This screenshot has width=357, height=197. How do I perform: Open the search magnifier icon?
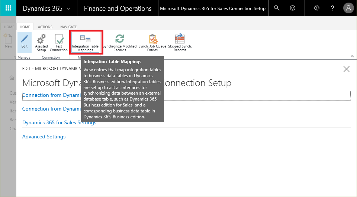tap(277, 8)
